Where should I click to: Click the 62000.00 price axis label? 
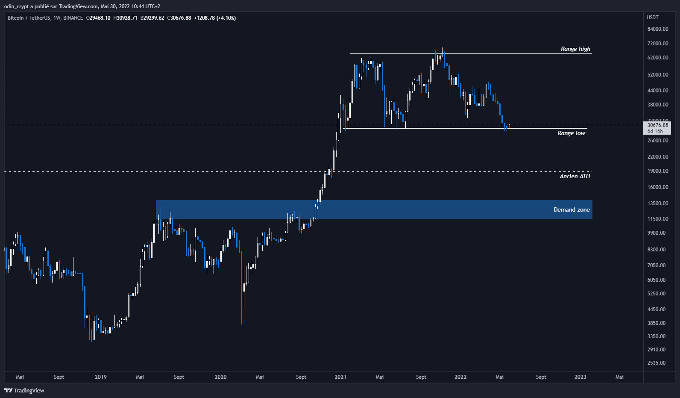658,58
